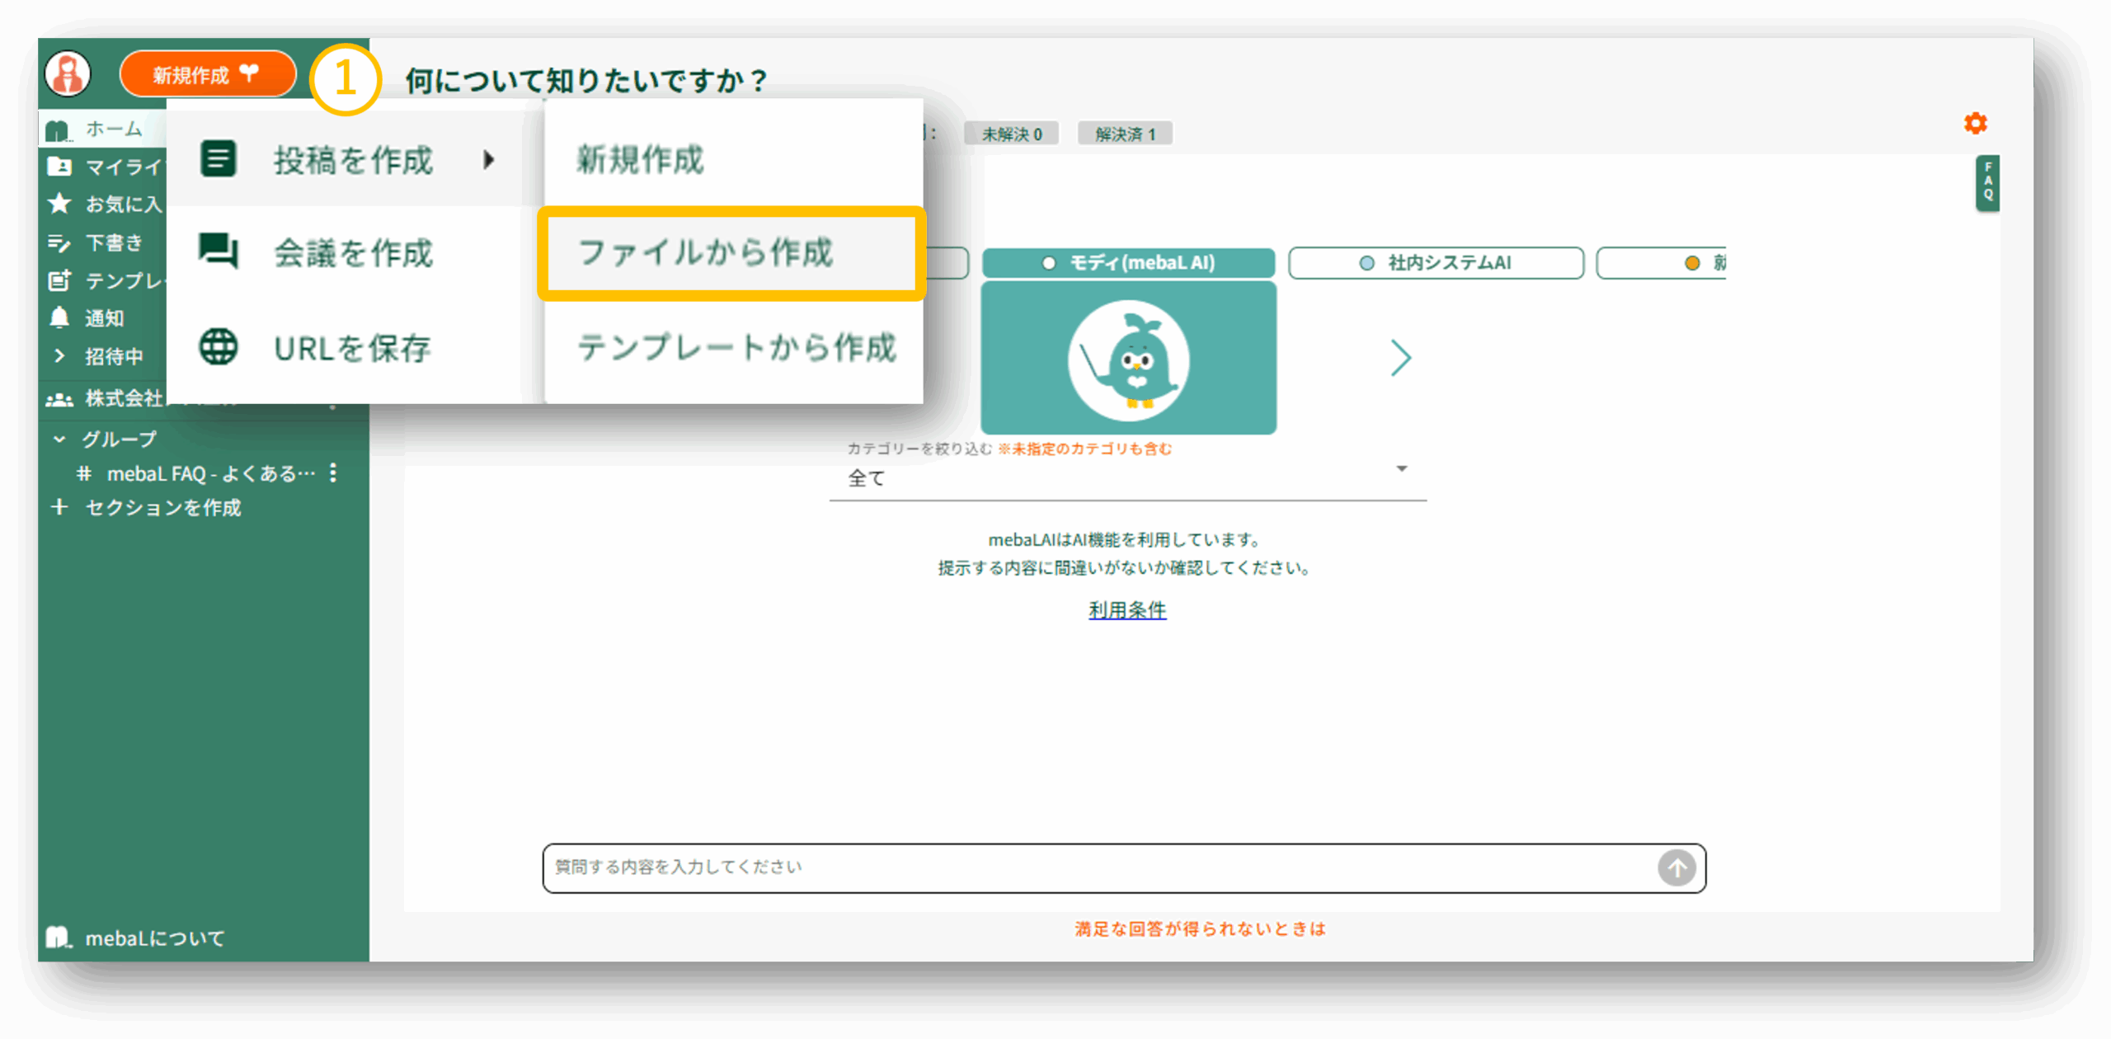Choose ファイルから作成 in the submenu
This screenshot has height=1039, width=2111.
tap(733, 252)
